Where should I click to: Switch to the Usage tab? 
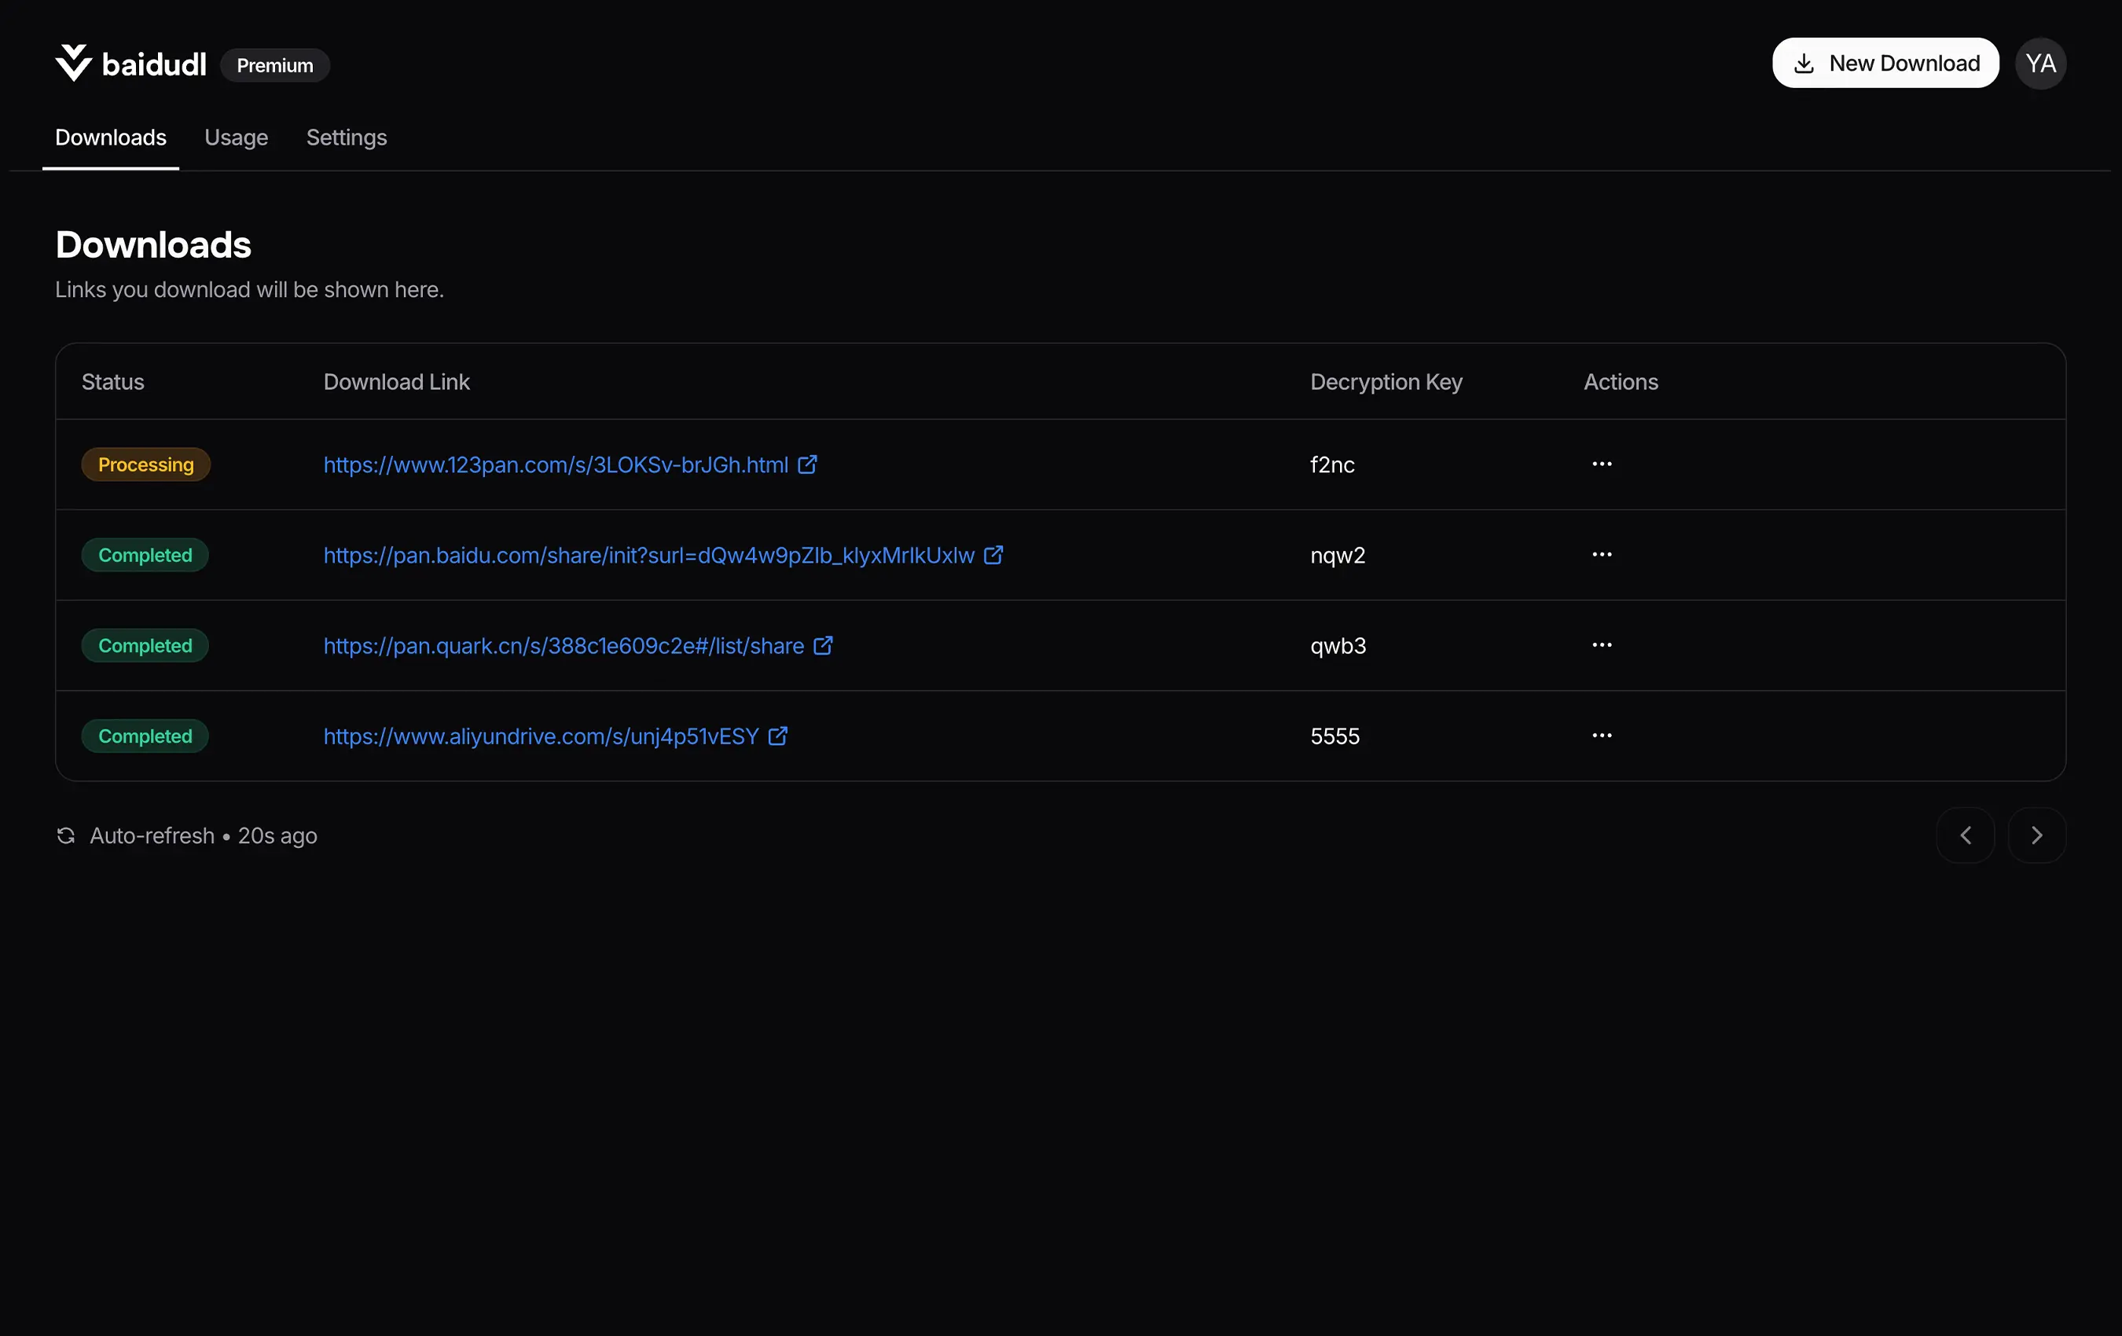[236, 138]
